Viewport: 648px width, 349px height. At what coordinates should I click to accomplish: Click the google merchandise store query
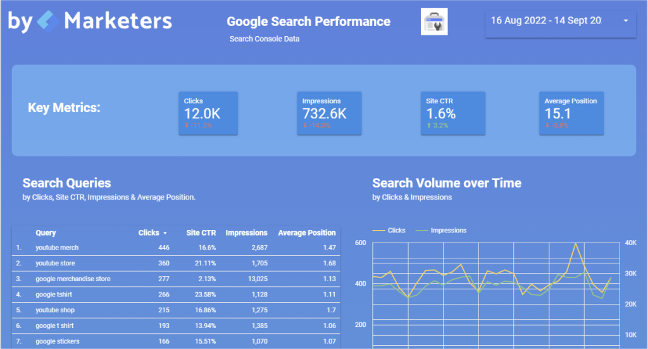click(73, 279)
